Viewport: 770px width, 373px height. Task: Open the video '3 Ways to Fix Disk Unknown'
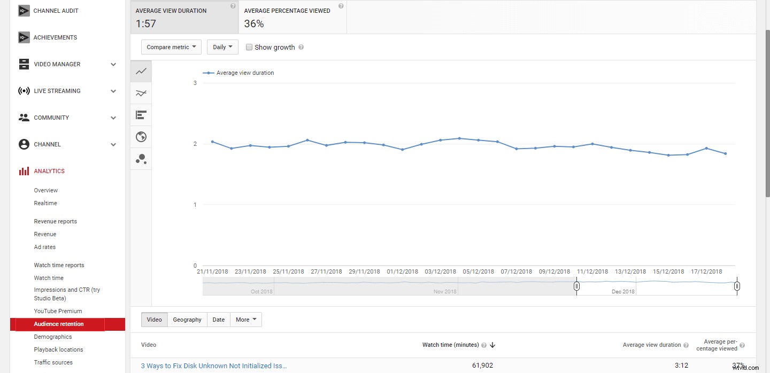(213, 366)
